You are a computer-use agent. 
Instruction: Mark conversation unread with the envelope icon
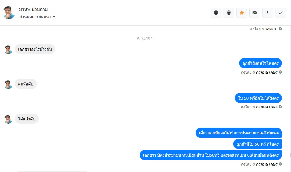(255, 13)
